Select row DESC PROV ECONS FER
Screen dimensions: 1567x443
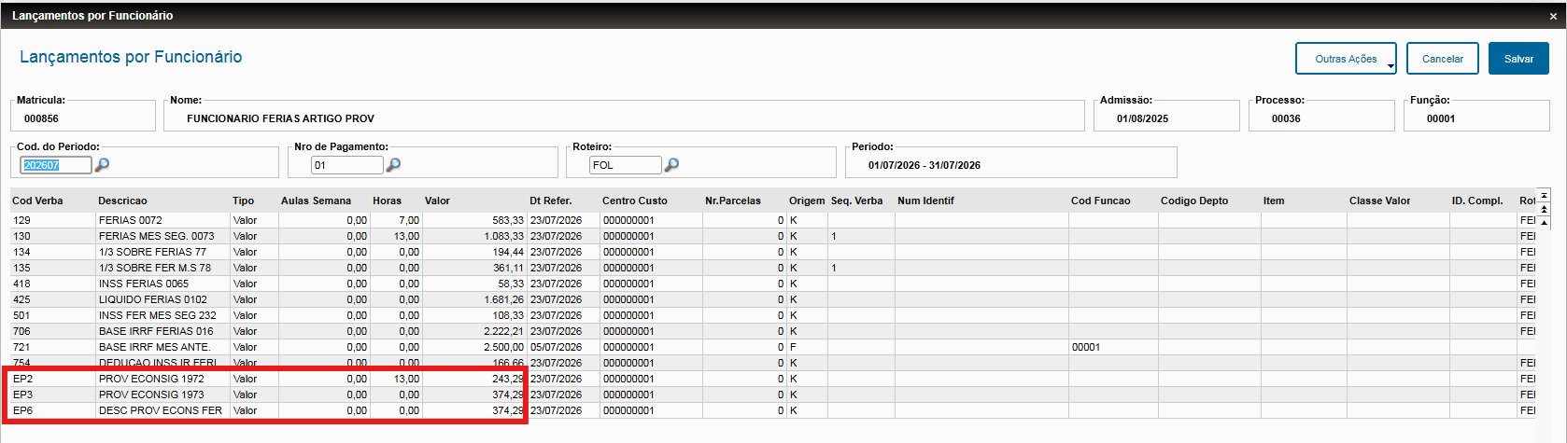point(773,410)
